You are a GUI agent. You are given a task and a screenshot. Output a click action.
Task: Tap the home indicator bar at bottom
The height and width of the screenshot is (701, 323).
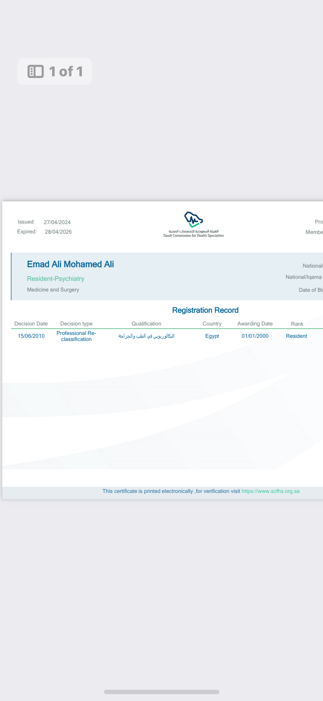pos(161,692)
